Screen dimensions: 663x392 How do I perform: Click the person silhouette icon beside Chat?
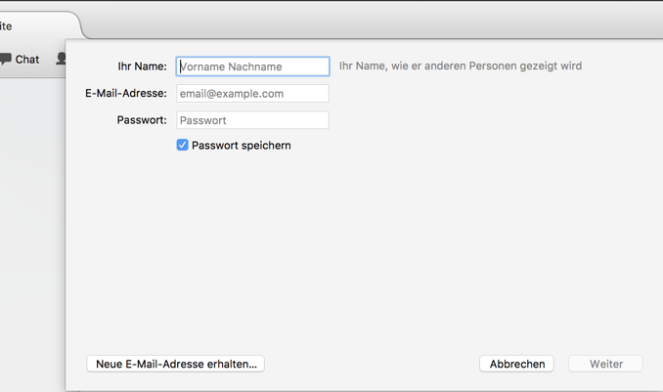click(61, 59)
